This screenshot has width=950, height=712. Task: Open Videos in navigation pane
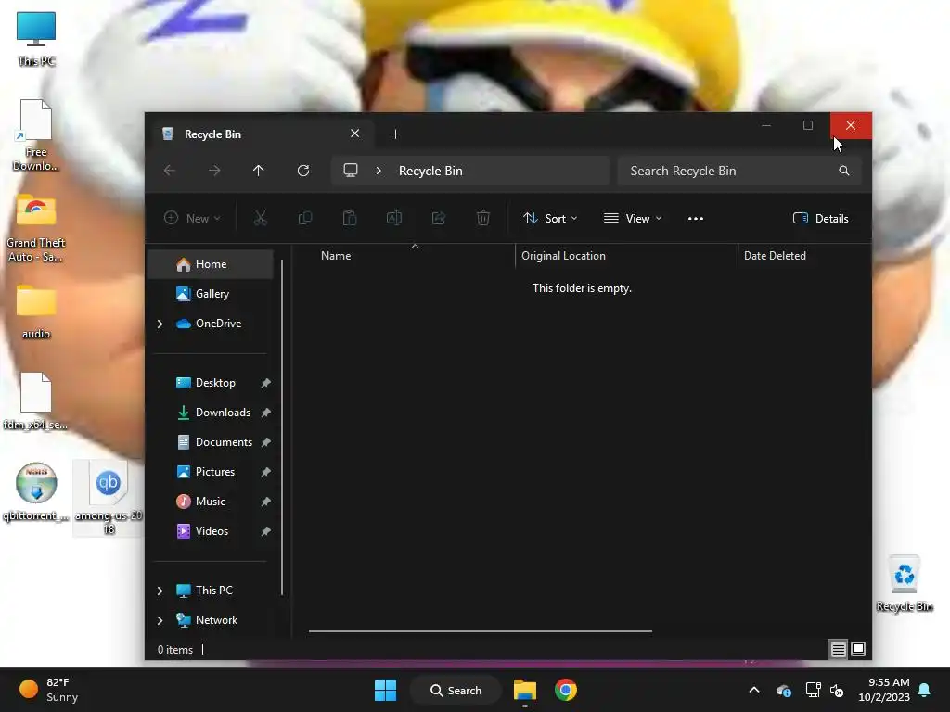pyautogui.click(x=211, y=531)
